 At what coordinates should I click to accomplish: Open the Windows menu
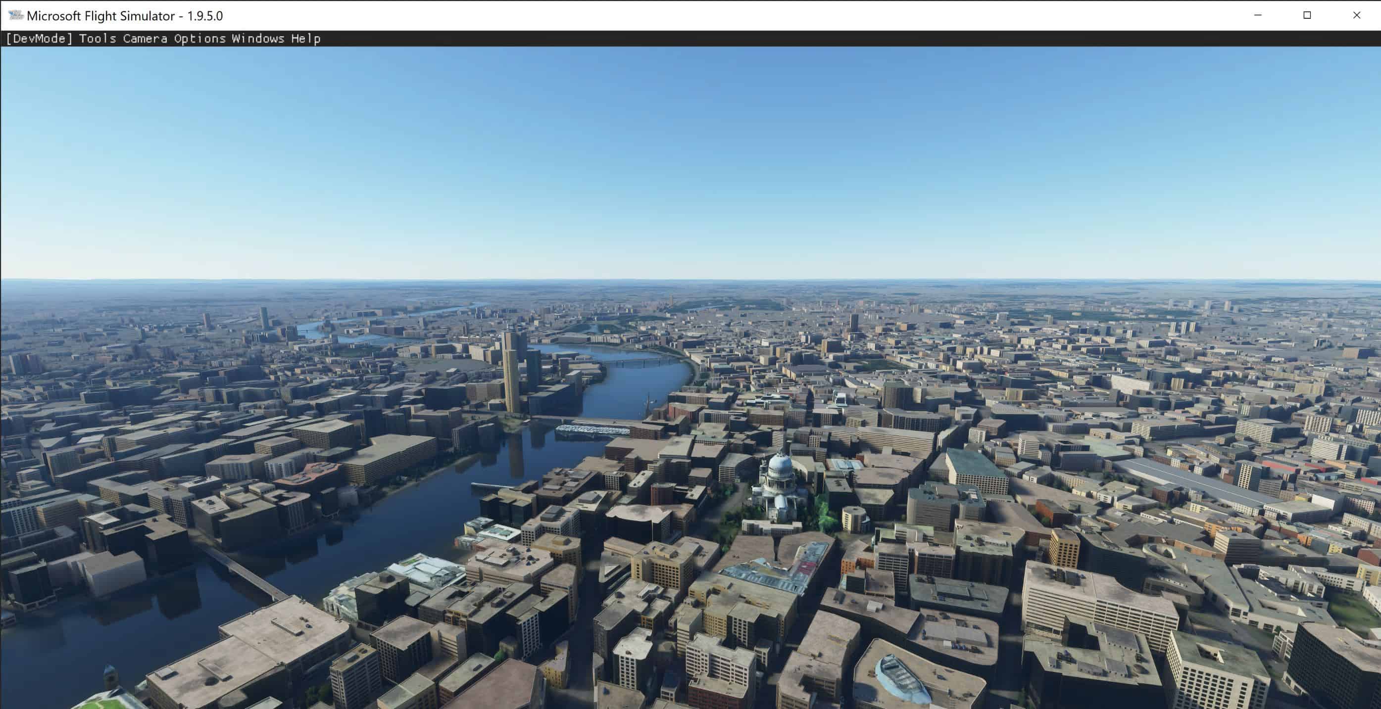pyautogui.click(x=258, y=39)
